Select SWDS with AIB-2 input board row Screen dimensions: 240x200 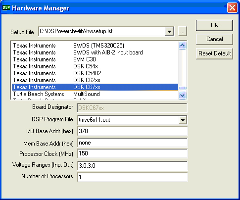click(95, 52)
